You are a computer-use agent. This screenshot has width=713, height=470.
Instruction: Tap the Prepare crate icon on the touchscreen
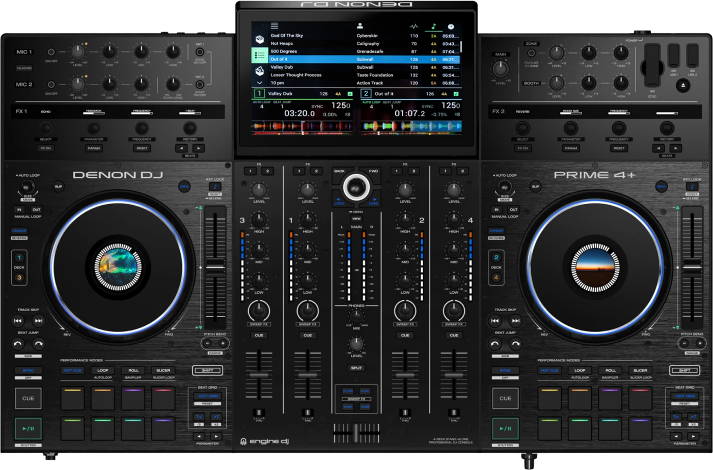[x=260, y=70]
